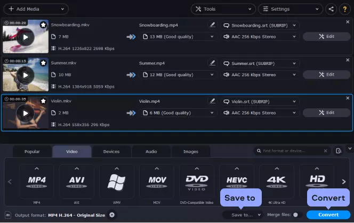The image size is (354, 223).
Task: Toggle the star on Violin thumbnail
Action: coord(43,101)
